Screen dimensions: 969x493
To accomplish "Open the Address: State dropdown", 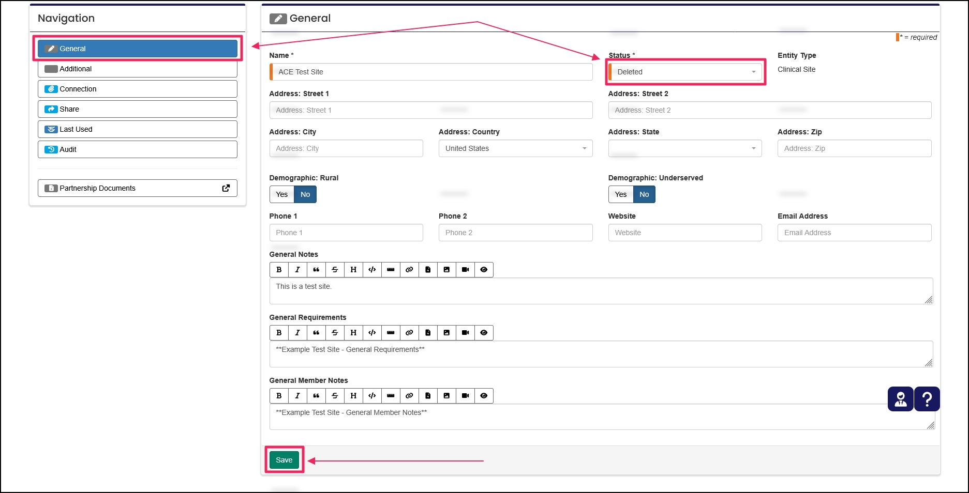I will [685, 148].
